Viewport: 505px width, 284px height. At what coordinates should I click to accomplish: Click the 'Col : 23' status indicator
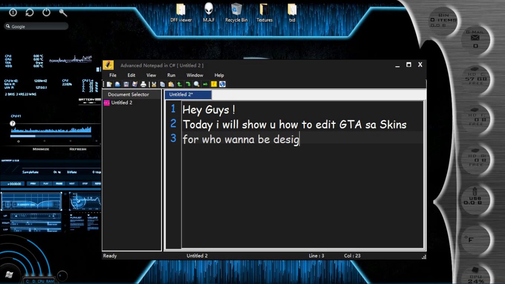point(352,256)
